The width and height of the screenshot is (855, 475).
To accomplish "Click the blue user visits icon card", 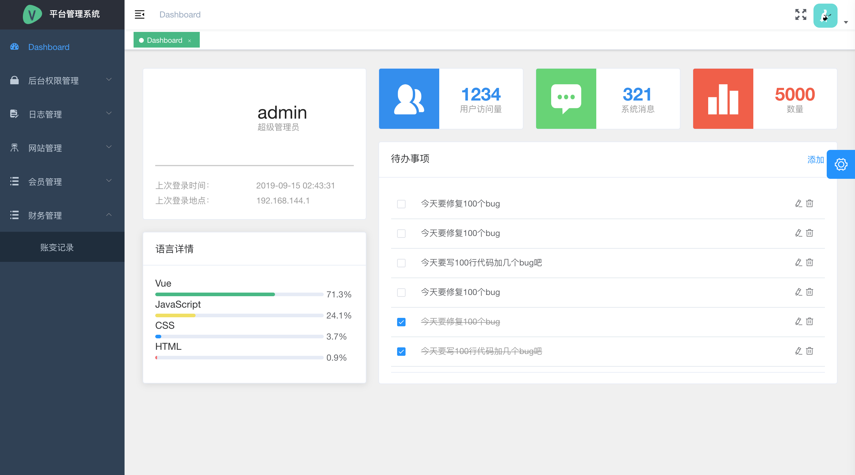I will point(409,99).
